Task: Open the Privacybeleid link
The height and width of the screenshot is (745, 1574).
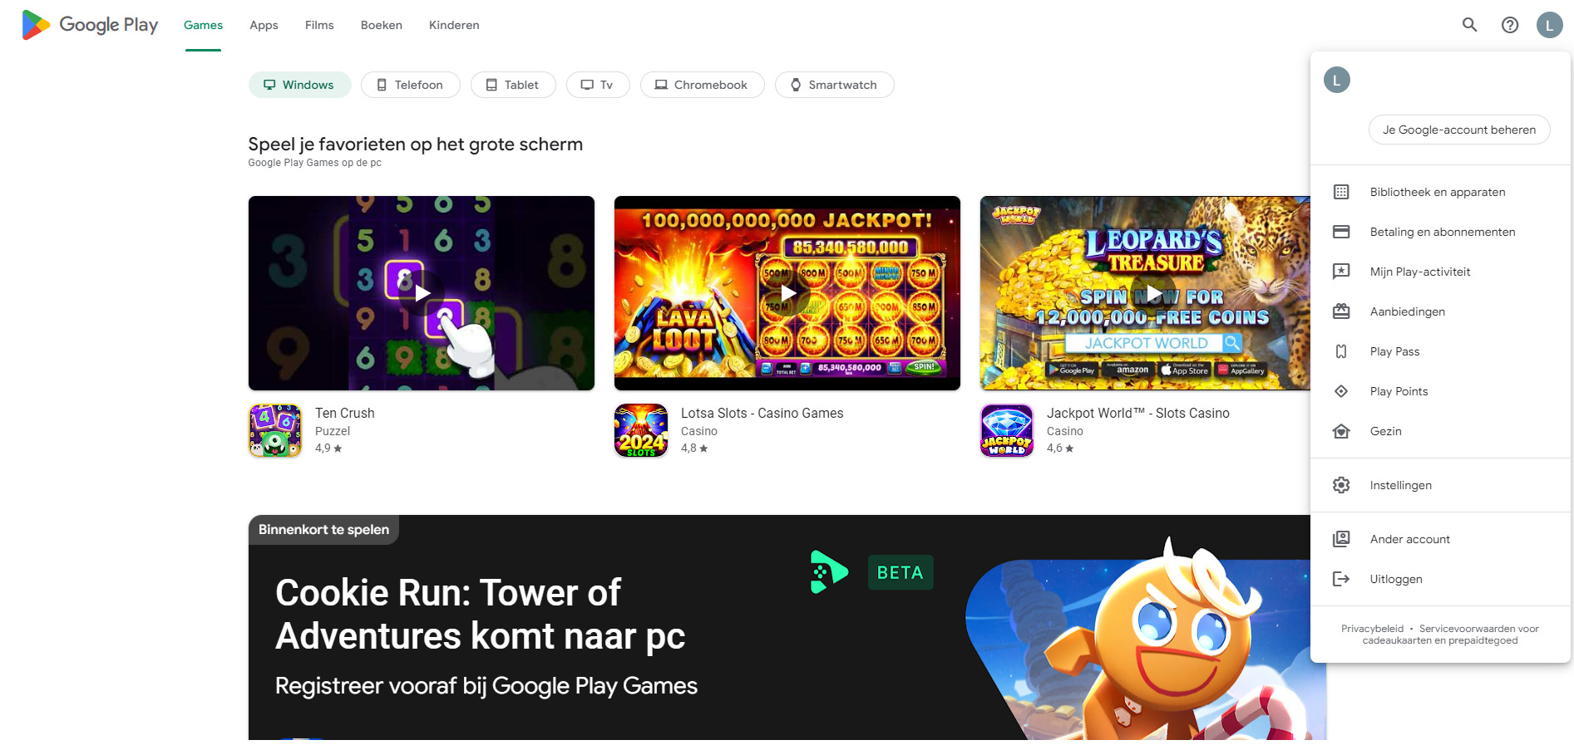Action: pyautogui.click(x=1372, y=629)
